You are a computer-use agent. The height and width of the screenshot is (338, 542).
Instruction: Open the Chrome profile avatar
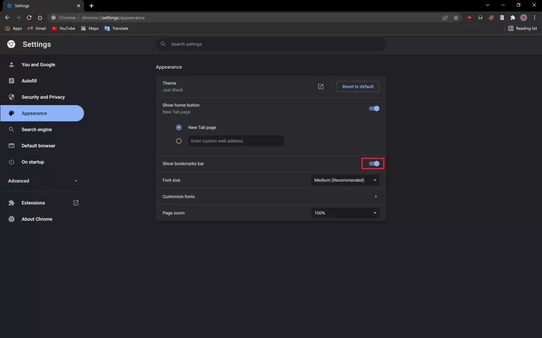tap(524, 17)
